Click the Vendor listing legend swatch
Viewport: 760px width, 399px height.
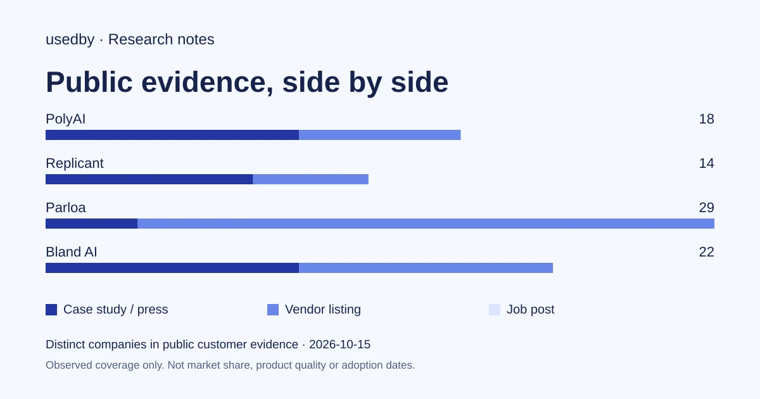click(x=273, y=310)
